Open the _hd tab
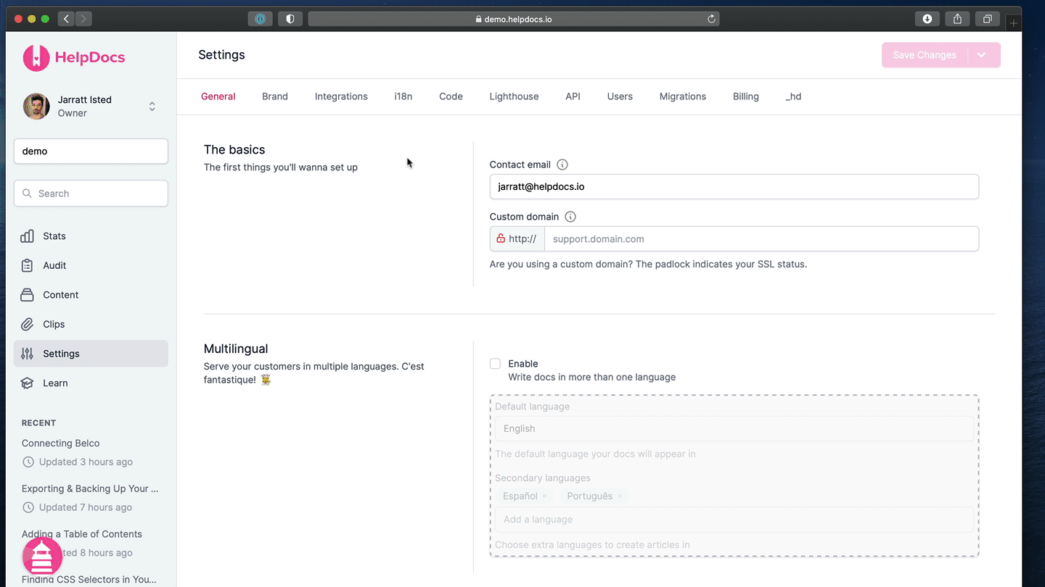This screenshot has height=587, width=1045. click(x=793, y=96)
